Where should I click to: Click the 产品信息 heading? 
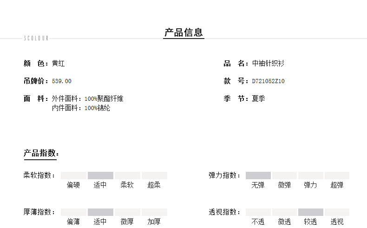(x=184, y=32)
